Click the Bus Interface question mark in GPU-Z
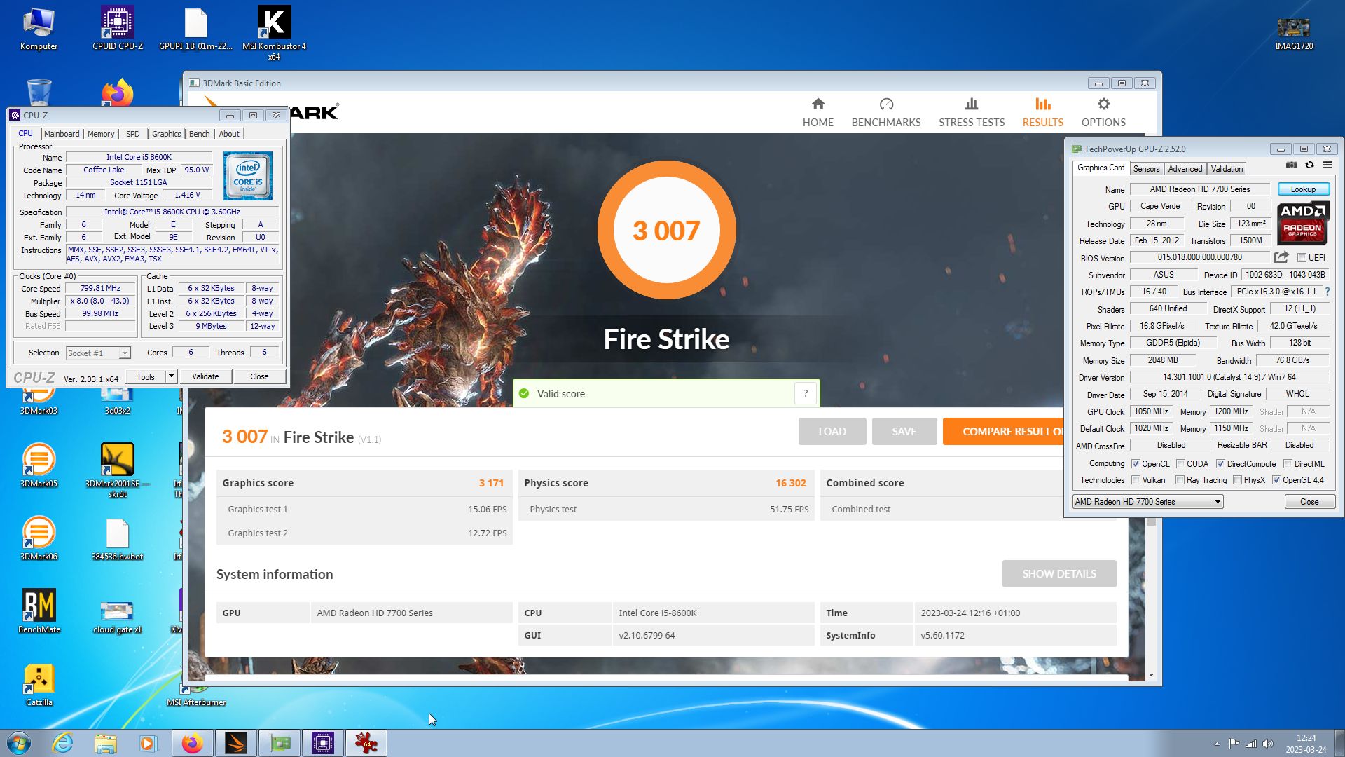The height and width of the screenshot is (757, 1345). coord(1327,292)
